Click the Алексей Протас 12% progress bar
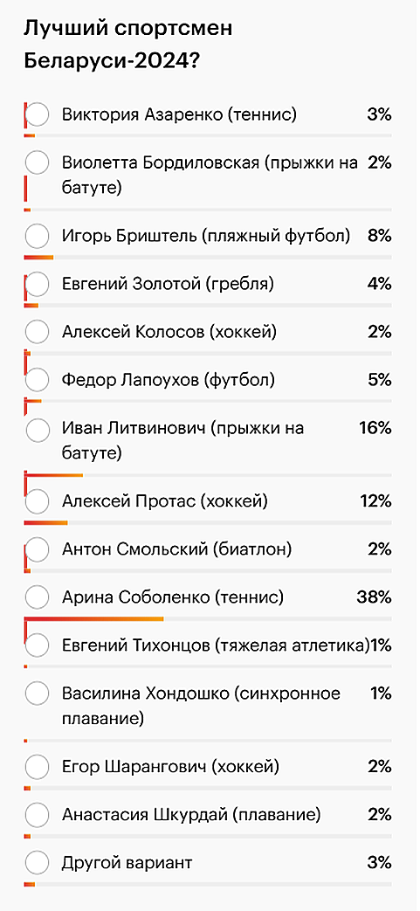The height and width of the screenshot is (911, 420). pyautogui.click(x=208, y=523)
